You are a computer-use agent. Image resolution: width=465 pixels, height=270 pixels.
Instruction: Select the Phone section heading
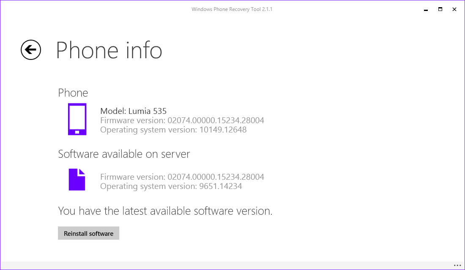tap(73, 93)
